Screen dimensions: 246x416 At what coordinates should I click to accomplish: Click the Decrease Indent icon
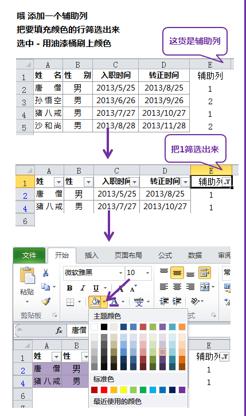tap(164, 301)
